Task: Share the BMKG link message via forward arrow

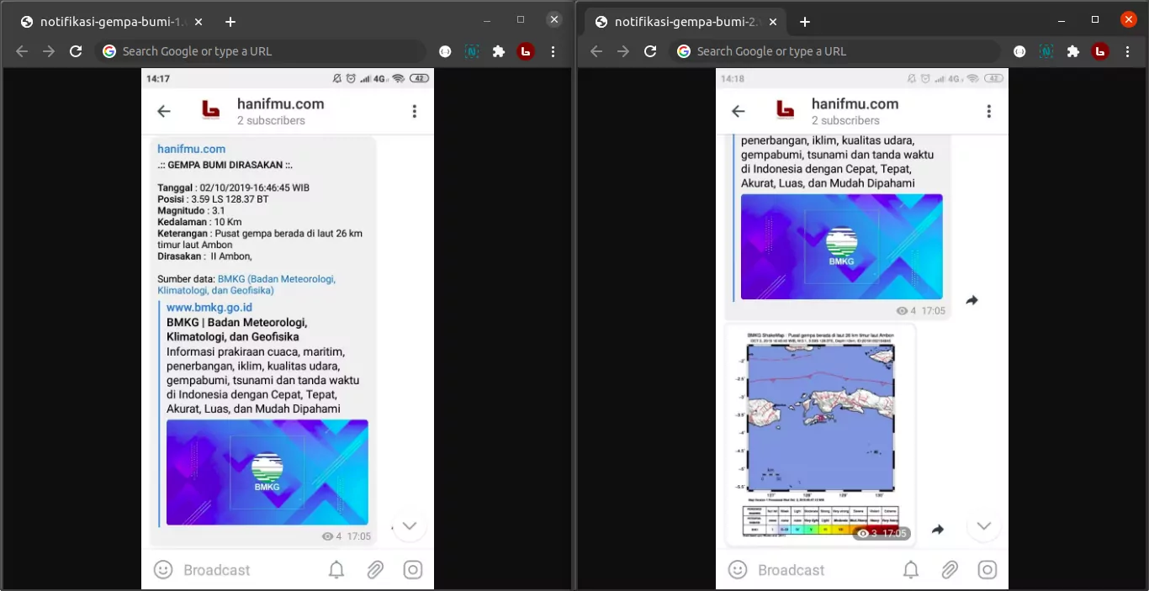Action: (972, 300)
